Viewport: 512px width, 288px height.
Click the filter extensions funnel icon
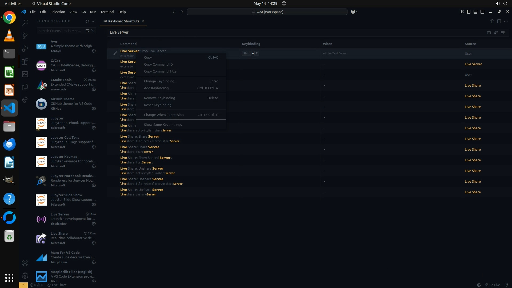tap(93, 31)
